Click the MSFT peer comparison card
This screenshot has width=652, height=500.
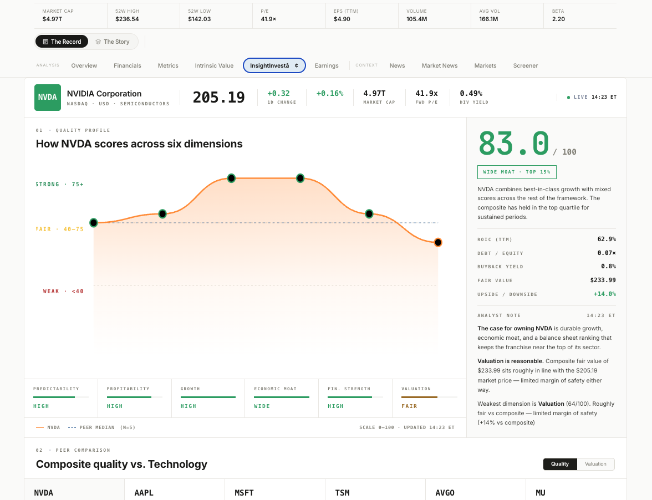click(x=275, y=489)
